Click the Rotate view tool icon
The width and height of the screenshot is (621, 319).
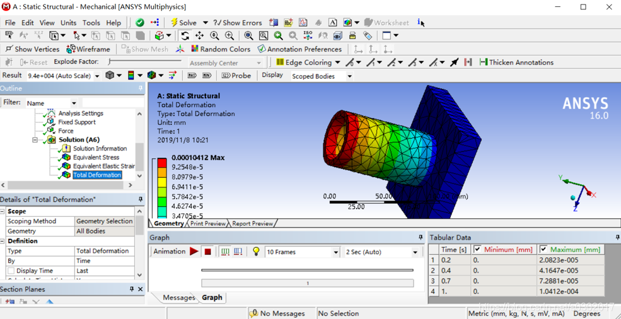click(x=185, y=36)
